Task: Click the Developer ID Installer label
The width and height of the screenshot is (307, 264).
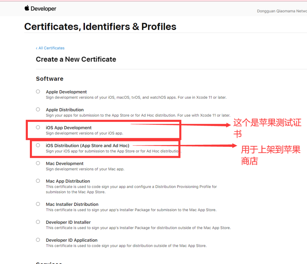Action: [x=68, y=222]
